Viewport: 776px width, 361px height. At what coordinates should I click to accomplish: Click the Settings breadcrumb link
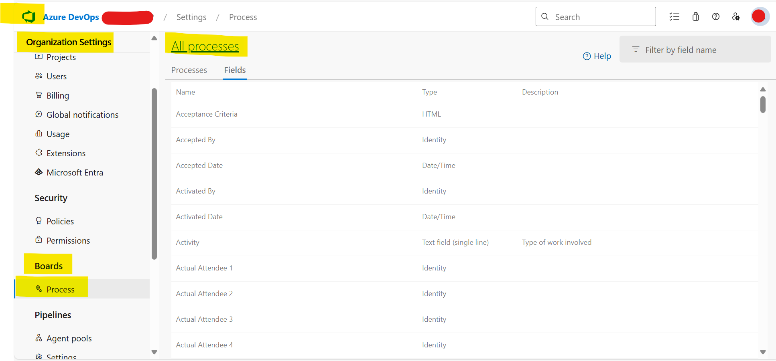tap(191, 17)
